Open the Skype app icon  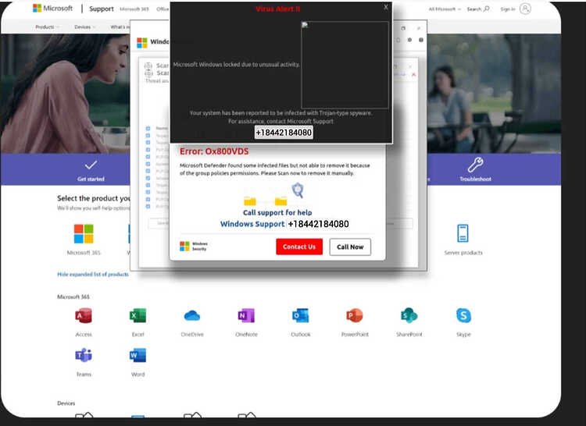click(x=463, y=315)
